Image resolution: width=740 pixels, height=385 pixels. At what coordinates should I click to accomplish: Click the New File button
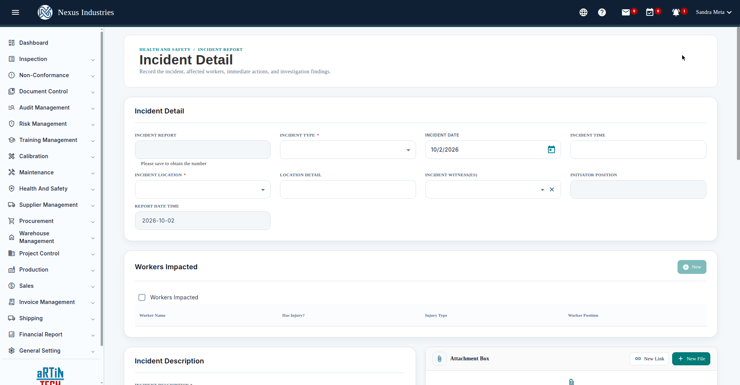[x=691, y=359]
